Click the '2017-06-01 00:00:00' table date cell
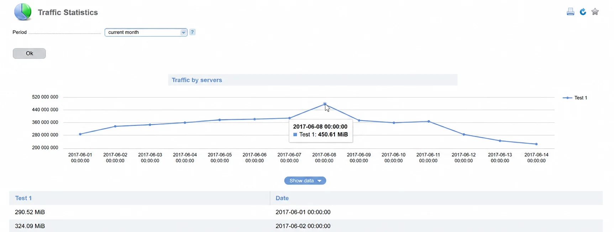614x232 pixels. coord(436,212)
